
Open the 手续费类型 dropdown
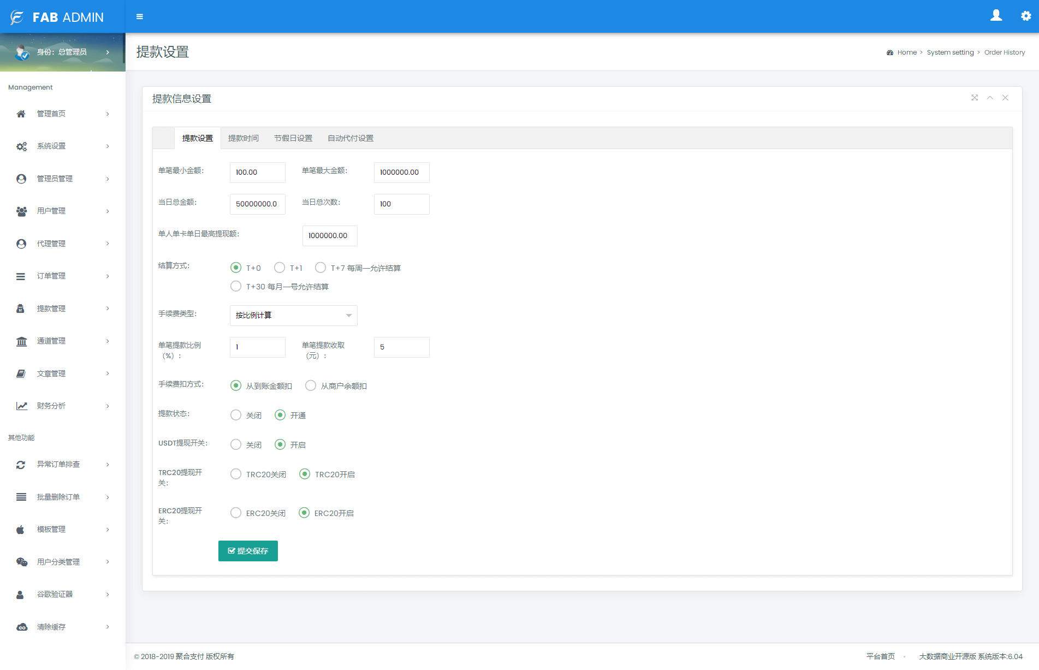[293, 316]
